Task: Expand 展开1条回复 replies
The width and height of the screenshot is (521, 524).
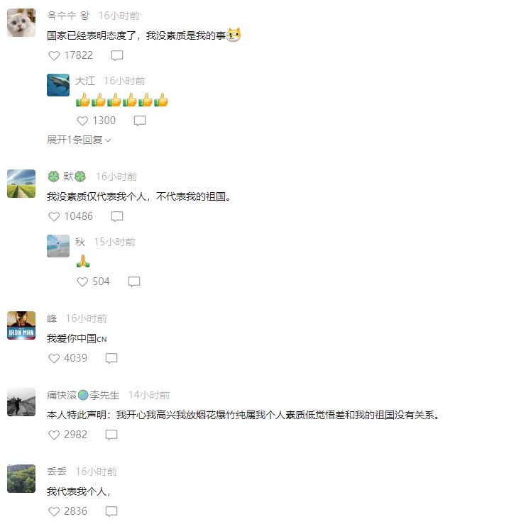Action: point(79,140)
